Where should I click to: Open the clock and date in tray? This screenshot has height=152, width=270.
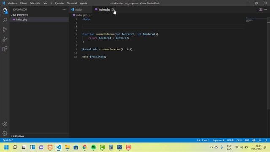tap(256, 147)
